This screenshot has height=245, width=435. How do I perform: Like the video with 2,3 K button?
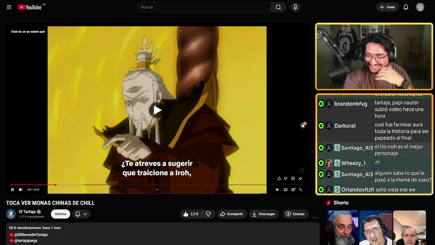(x=191, y=214)
